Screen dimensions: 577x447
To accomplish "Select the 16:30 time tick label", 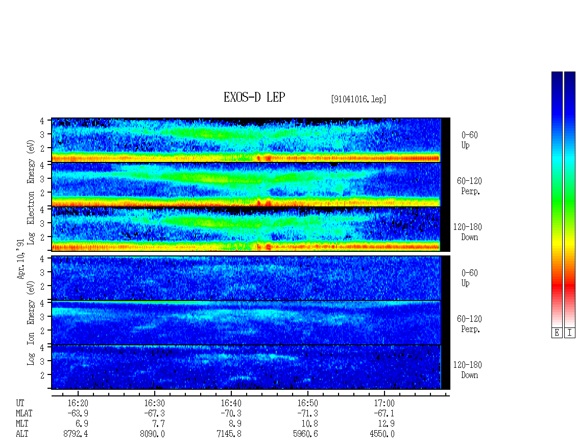I will coord(154,403).
